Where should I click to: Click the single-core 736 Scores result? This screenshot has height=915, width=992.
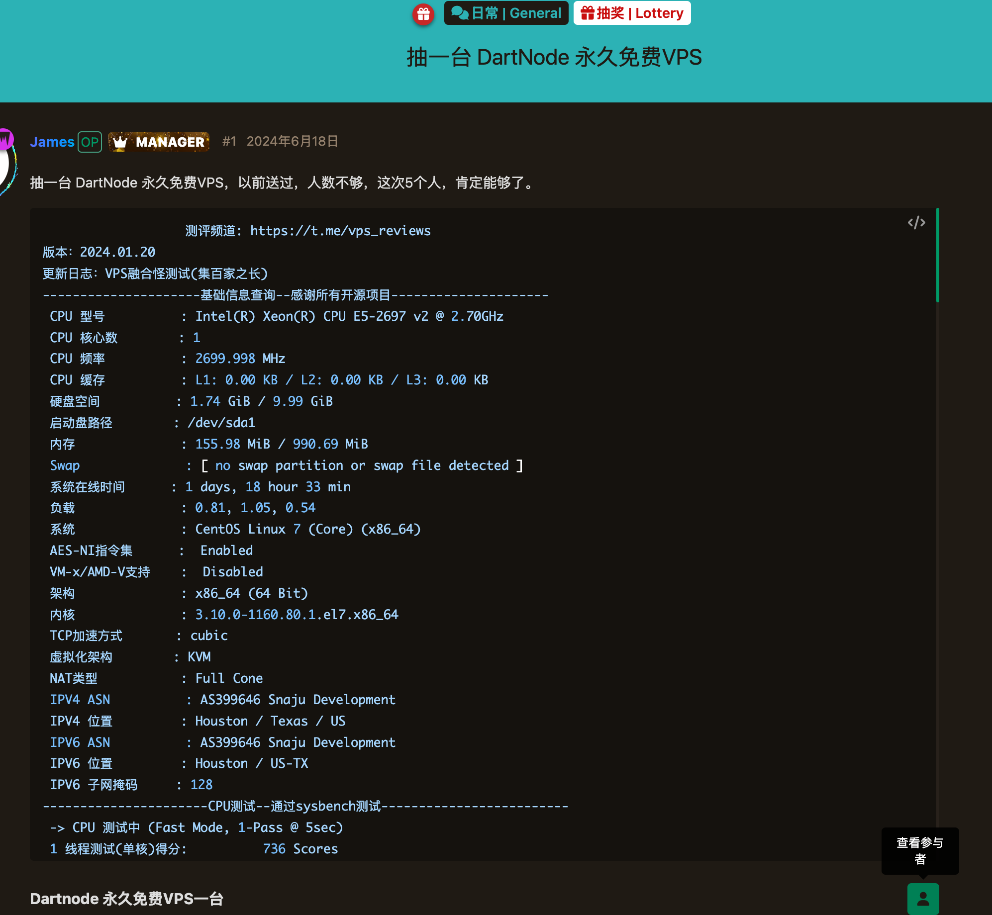point(300,849)
